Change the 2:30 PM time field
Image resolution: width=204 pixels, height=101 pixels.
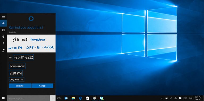tap(16, 73)
